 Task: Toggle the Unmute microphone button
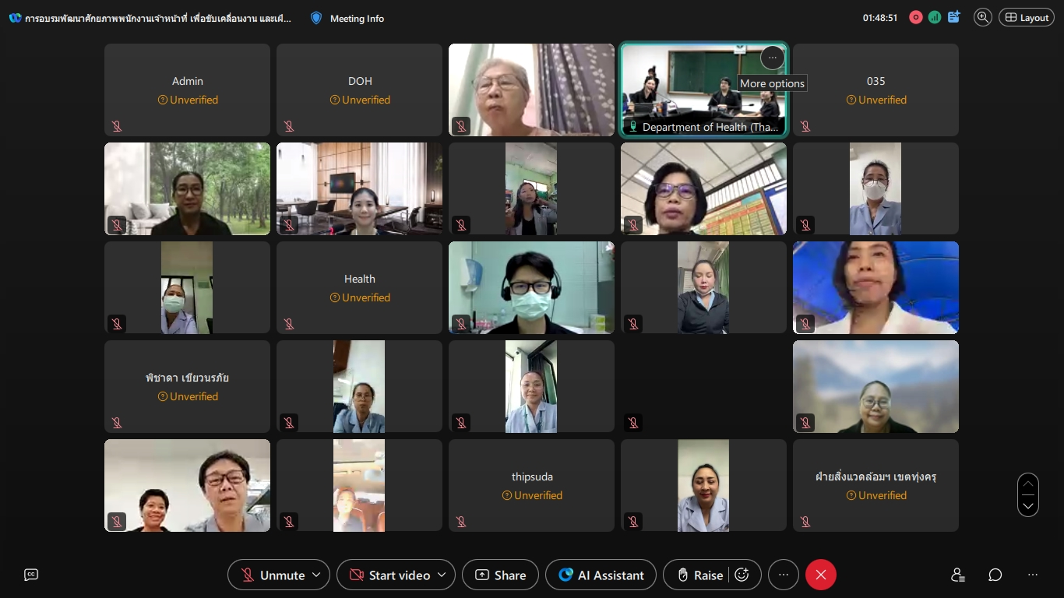[273, 575]
